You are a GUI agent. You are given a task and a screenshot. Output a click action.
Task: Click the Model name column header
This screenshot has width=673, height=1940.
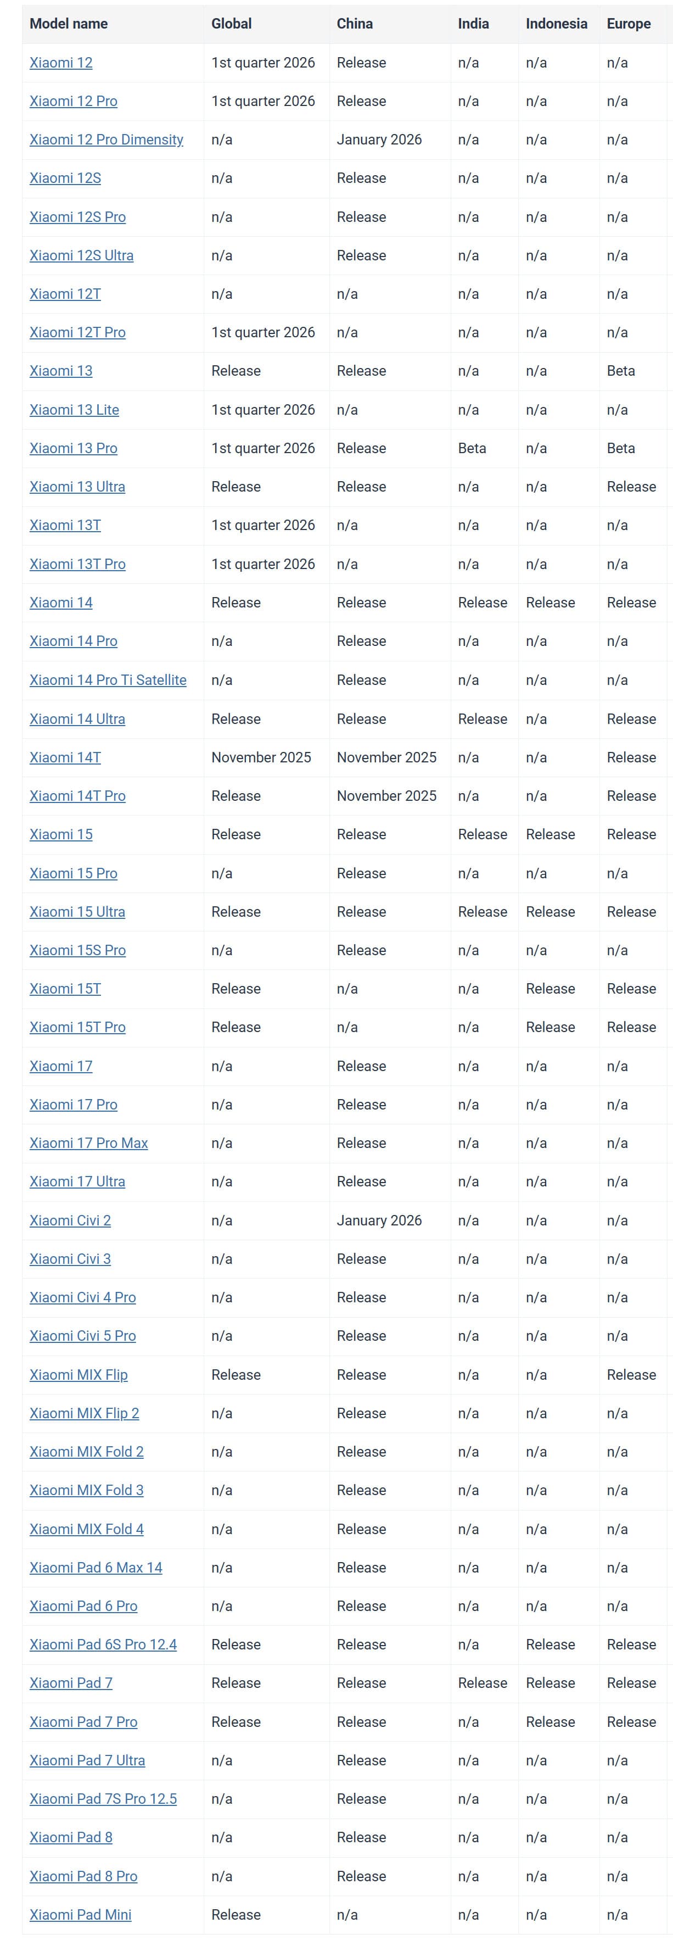(69, 24)
